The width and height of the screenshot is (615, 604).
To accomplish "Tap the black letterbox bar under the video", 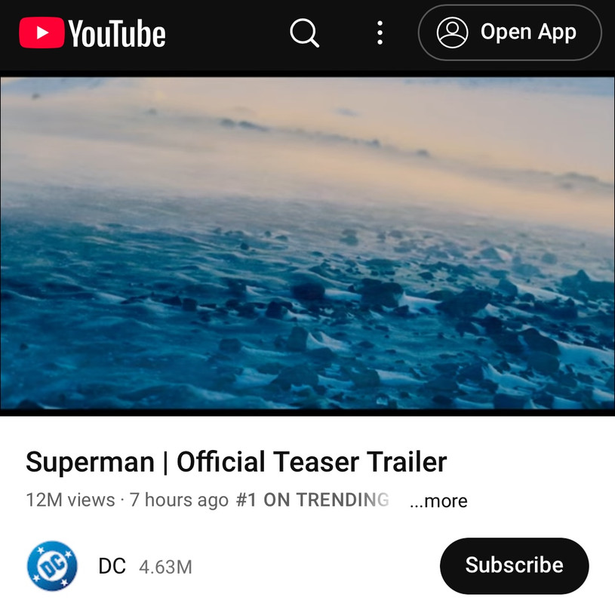I will point(308,412).
